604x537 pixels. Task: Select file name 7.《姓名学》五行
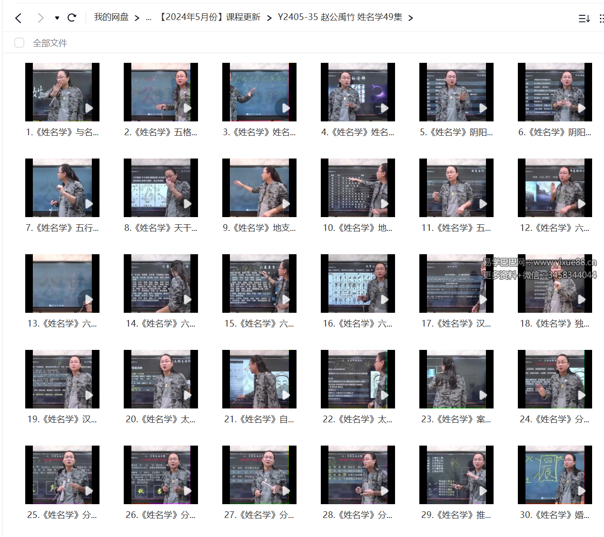click(x=62, y=228)
